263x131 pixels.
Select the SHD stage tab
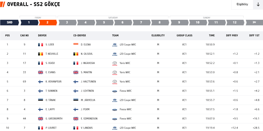coord(9,22)
